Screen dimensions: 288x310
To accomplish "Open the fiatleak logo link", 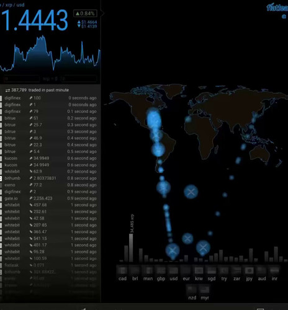I will [x=277, y=8].
